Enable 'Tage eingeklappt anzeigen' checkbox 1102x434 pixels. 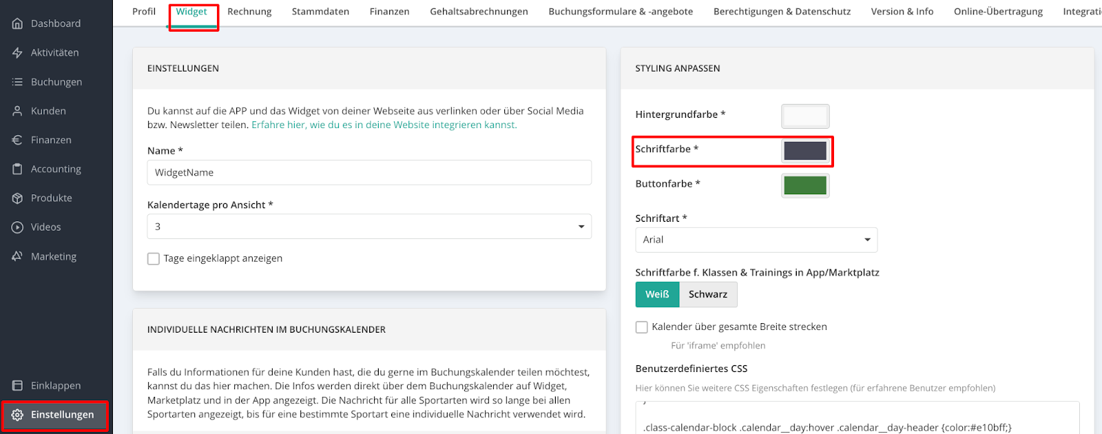pyautogui.click(x=154, y=259)
